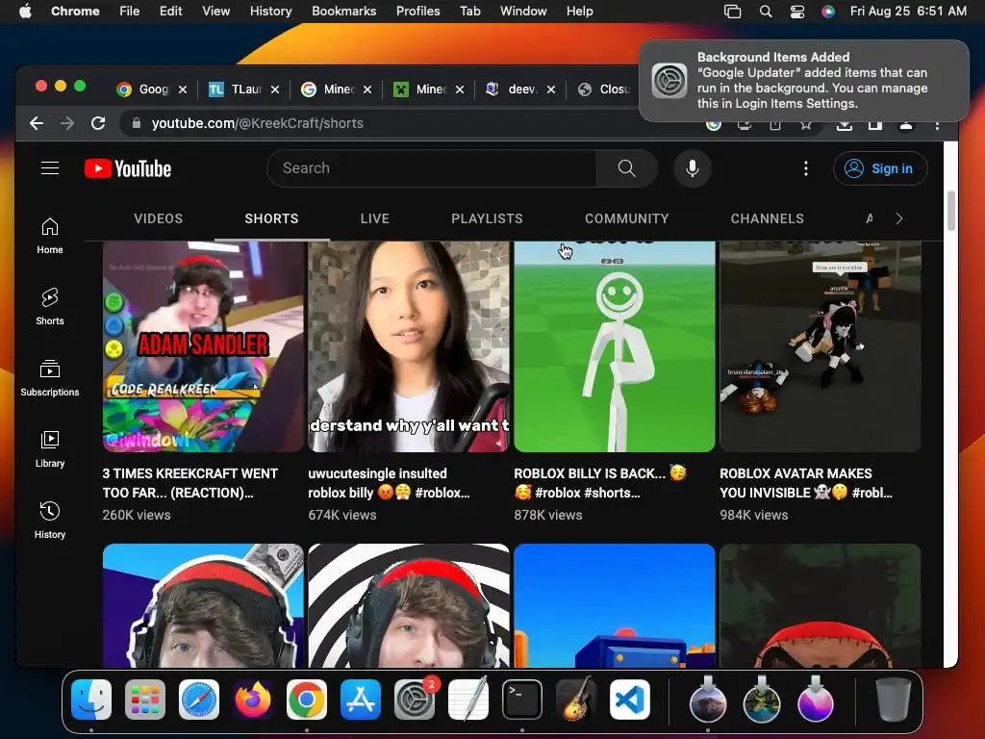Image resolution: width=985 pixels, height=739 pixels.
Task: Open Visual Studio Code from the Dock
Action: click(x=629, y=700)
